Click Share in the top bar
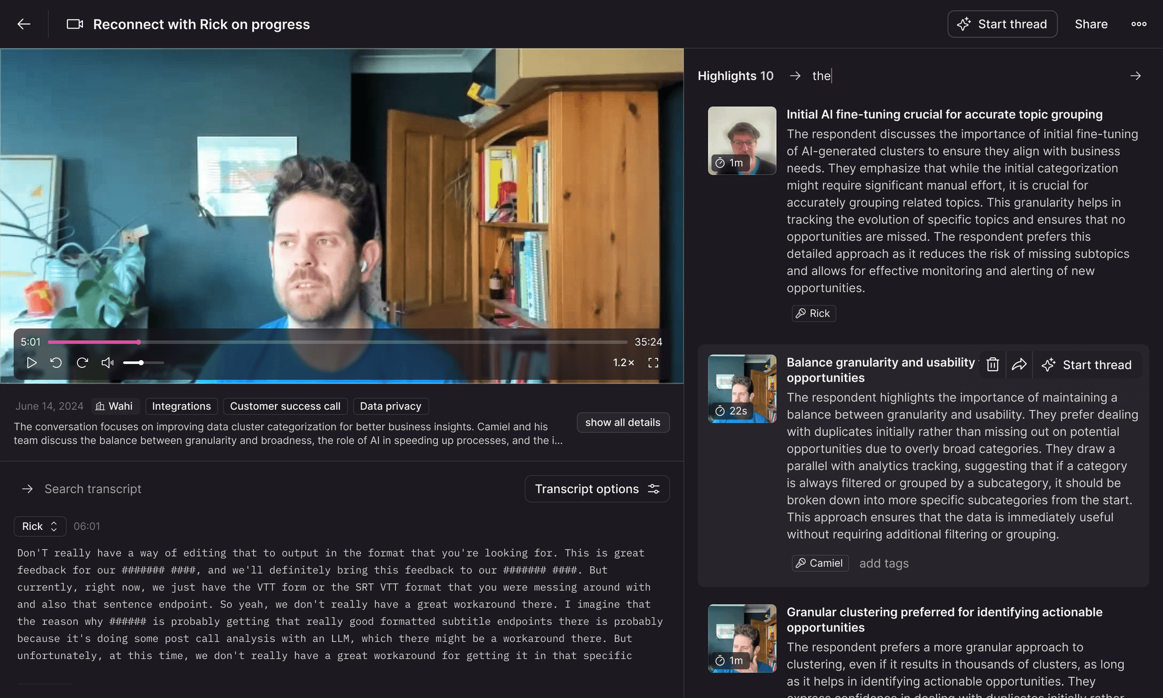This screenshot has width=1163, height=698. point(1091,24)
